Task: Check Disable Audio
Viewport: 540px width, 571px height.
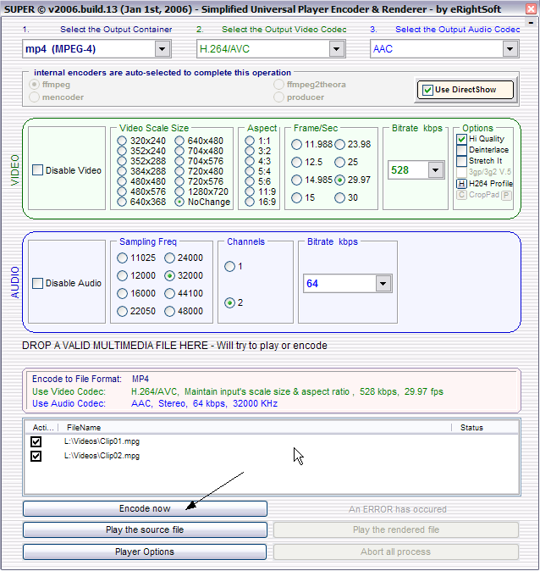Action: click(x=37, y=283)
